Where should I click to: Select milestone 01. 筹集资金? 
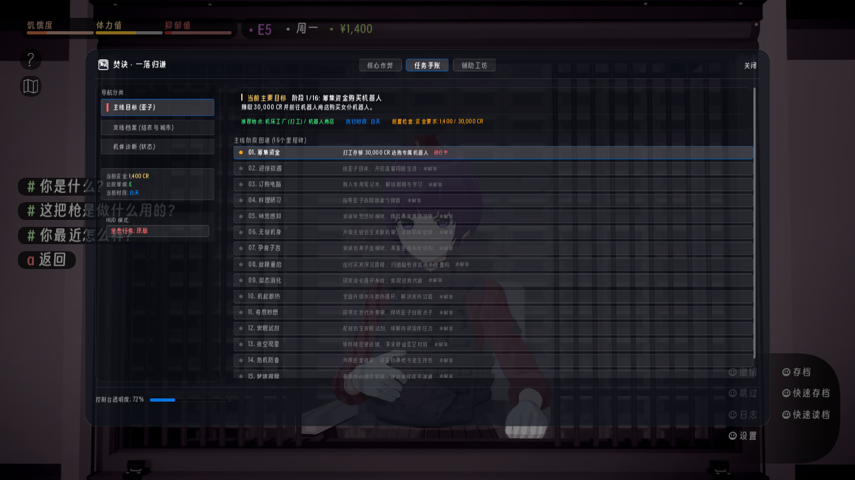pyautogui.click(x=493, y=152)
